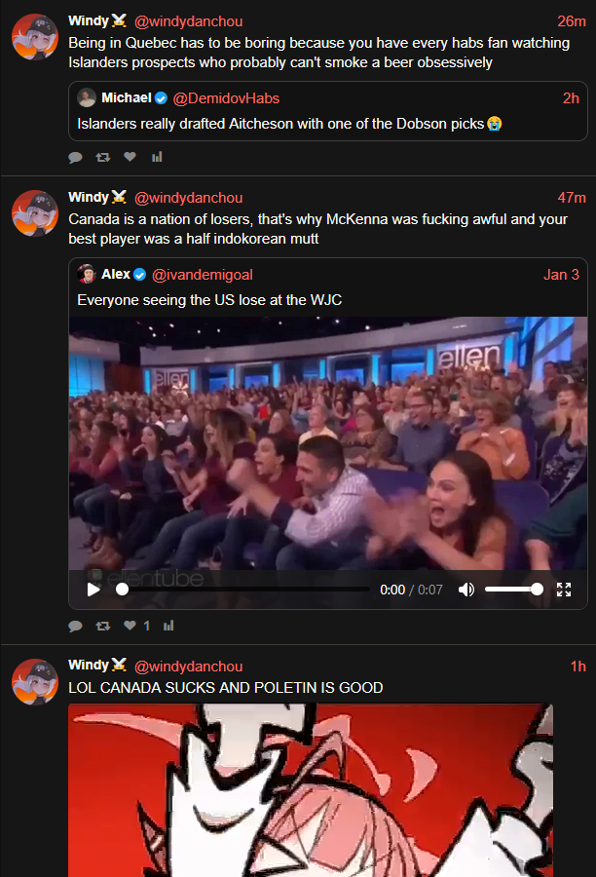Click the video progress bar

tap(243, 589)
